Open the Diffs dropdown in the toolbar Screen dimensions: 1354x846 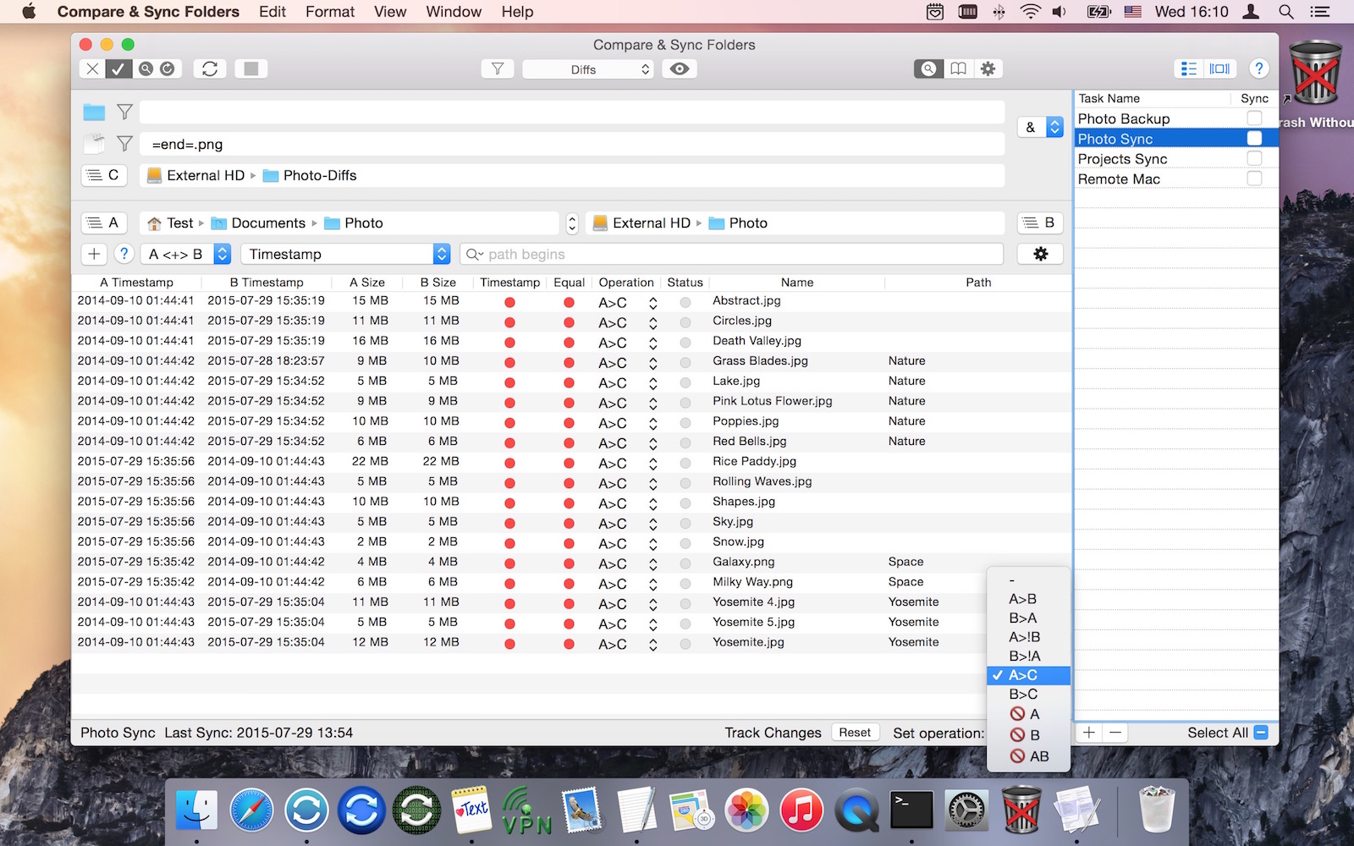pyautogui.click(x=588, y=69)
